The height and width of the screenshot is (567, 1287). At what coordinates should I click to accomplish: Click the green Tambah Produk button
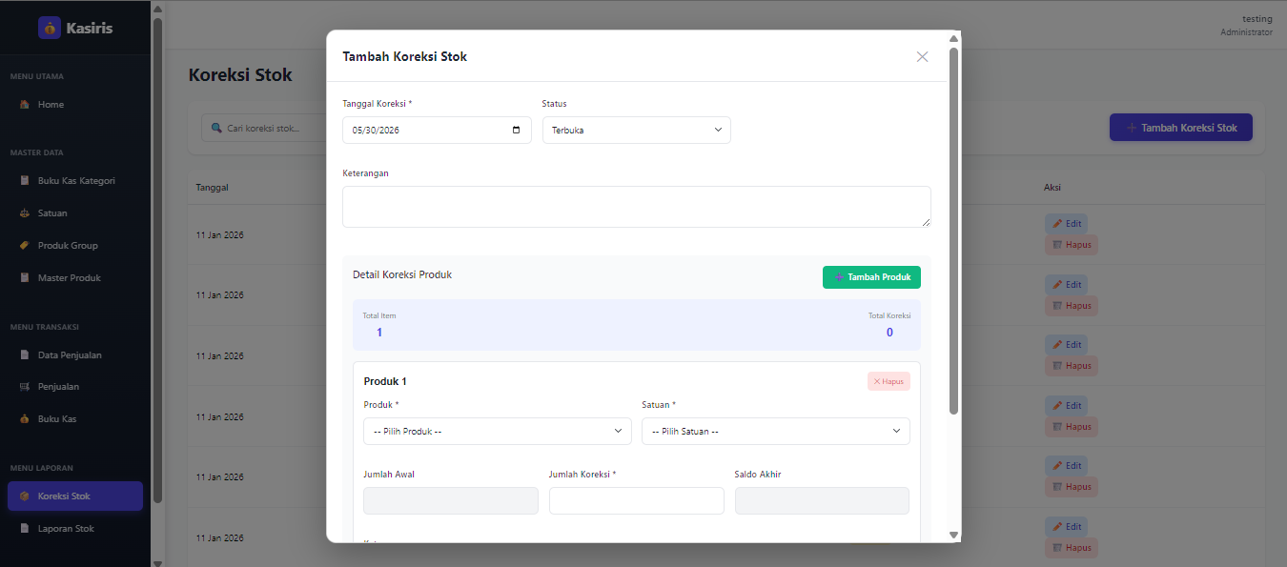click(871, 277)
